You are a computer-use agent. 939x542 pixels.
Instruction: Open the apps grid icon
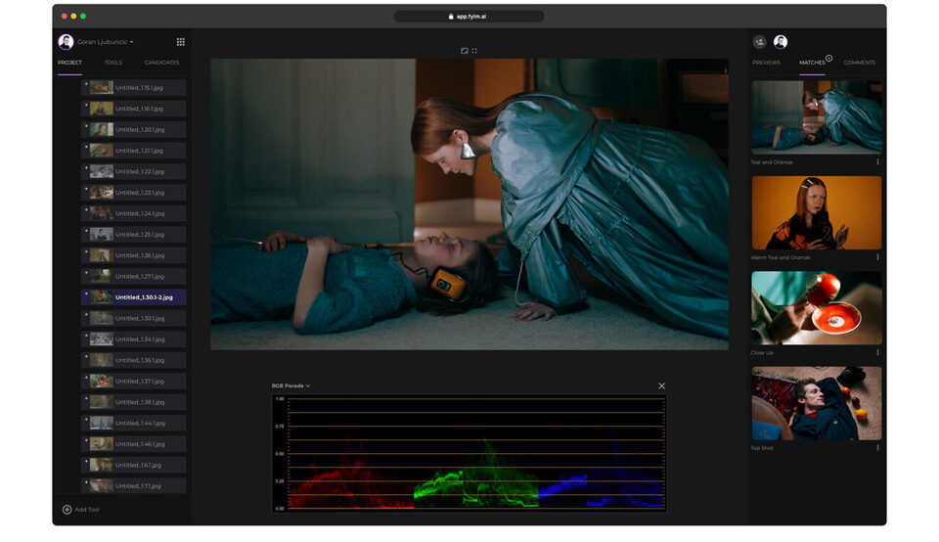click(x=181, y=42)
